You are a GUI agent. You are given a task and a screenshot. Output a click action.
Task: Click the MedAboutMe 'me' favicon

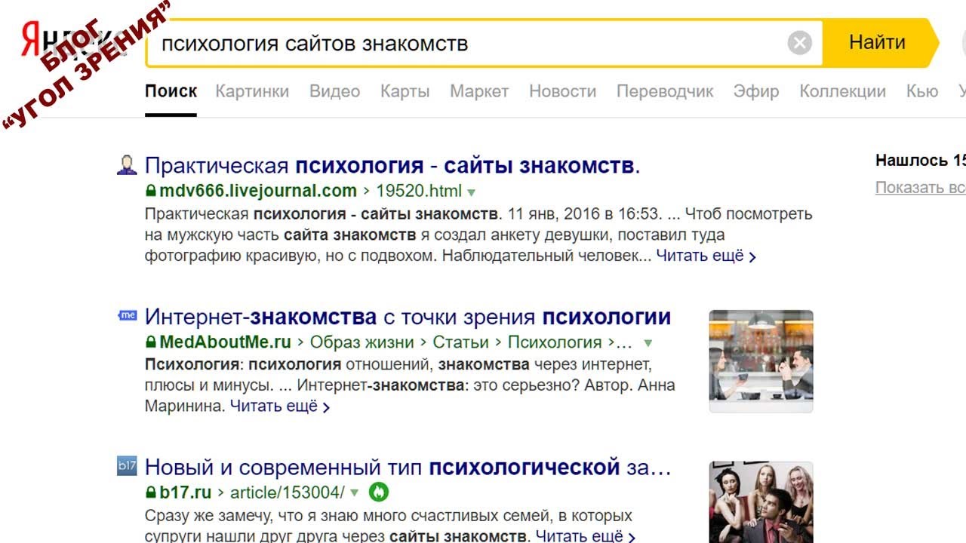point(127,315)
